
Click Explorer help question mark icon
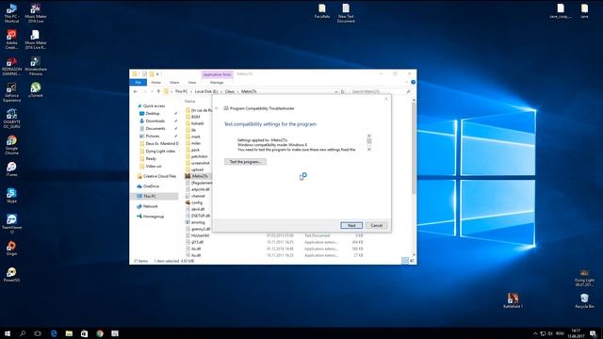tap(413, 82)
